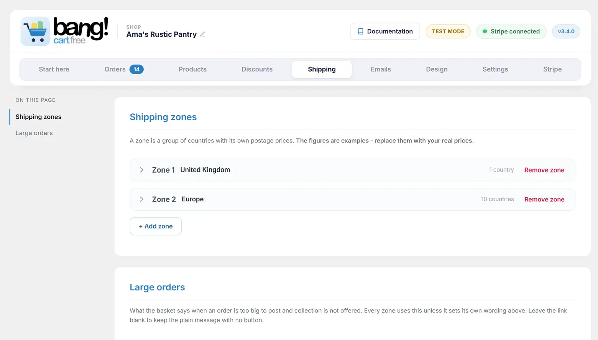Open the Design tab

click(437, 69)
